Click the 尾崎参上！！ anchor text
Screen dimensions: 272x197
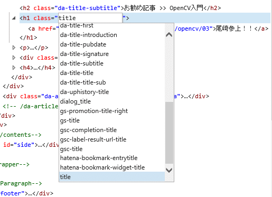tap(235, 29)
